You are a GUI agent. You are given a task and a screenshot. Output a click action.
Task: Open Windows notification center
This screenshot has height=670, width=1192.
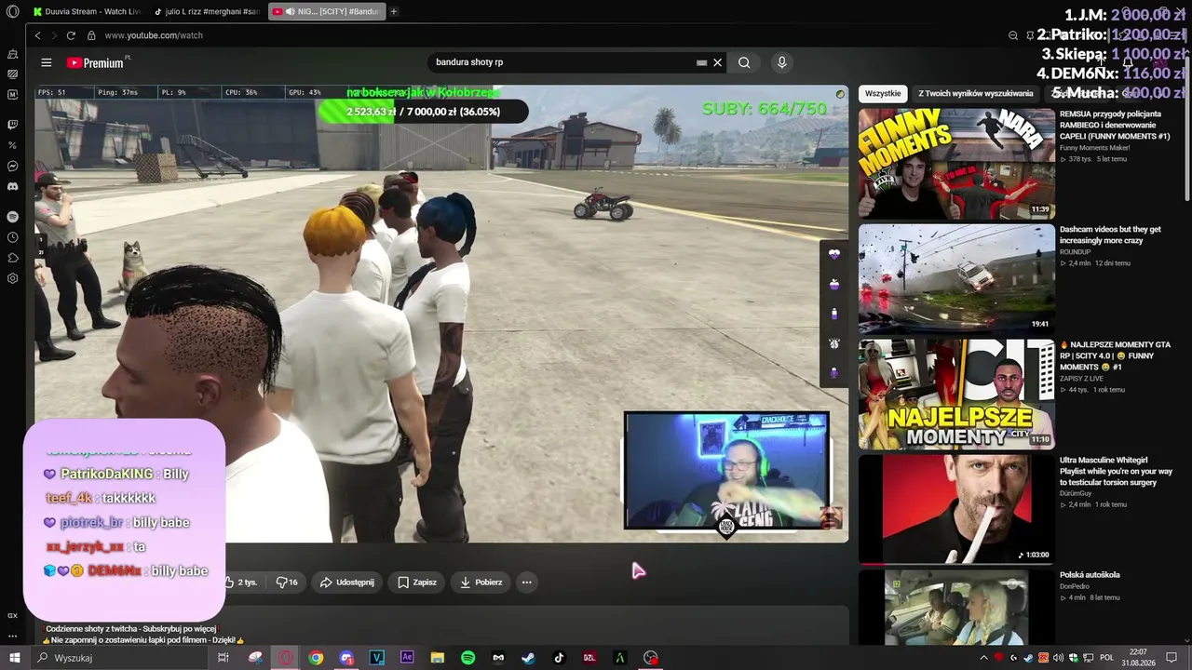pyautogui.click(x=1172, y=658)
